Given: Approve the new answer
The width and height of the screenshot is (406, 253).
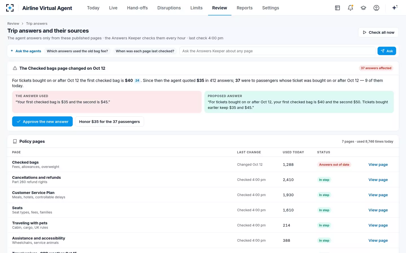Looking at the screenshot, I should (42, 121).
